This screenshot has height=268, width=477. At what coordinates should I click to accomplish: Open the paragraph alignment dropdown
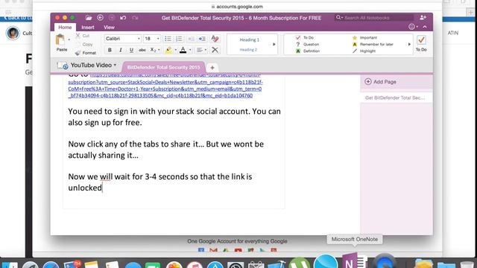201,50
